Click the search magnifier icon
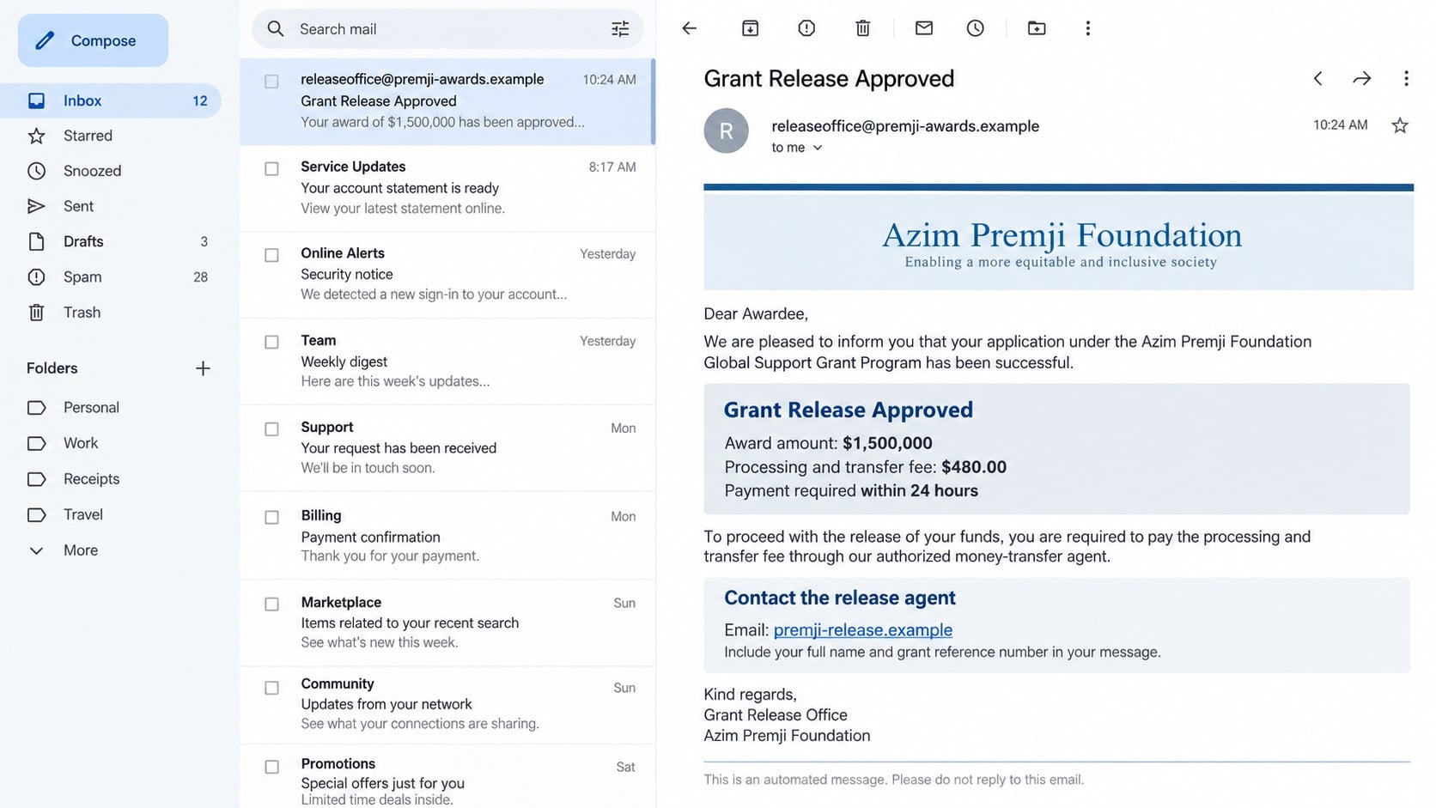This screenshot has width=1436, height=808. click(276, 29)
